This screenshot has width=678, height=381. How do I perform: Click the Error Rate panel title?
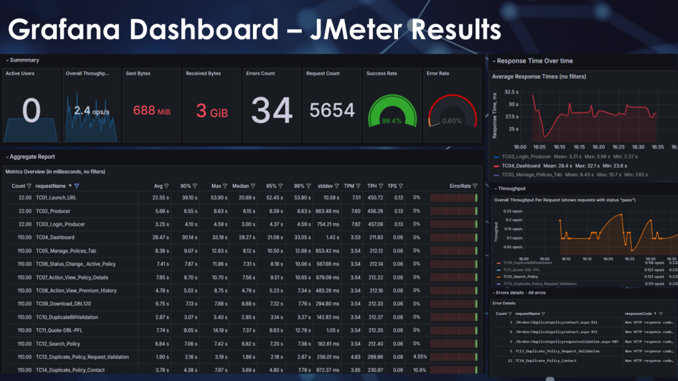pos(438,73)
